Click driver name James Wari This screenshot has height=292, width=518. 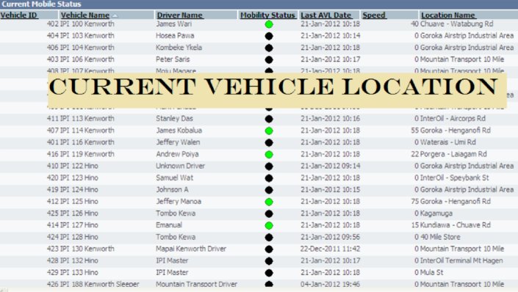(x=173, y=23)
